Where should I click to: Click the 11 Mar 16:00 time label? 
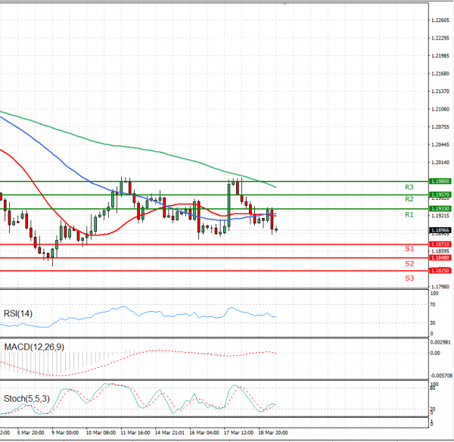135,432
